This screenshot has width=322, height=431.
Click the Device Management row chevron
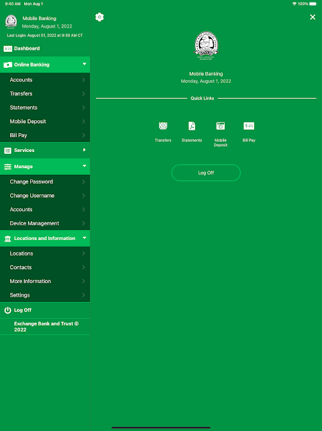coord(84,223)
